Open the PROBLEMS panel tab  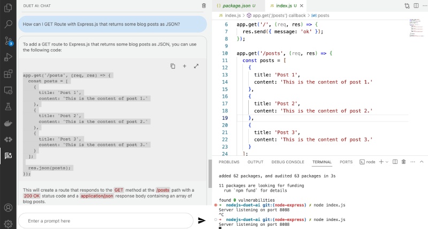[x=229, y=162]
